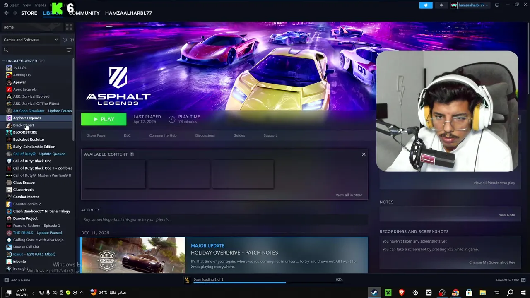Click the Clustertruck game icon
The height and width of the screenshot is (298, 530).
click(9, 190)
